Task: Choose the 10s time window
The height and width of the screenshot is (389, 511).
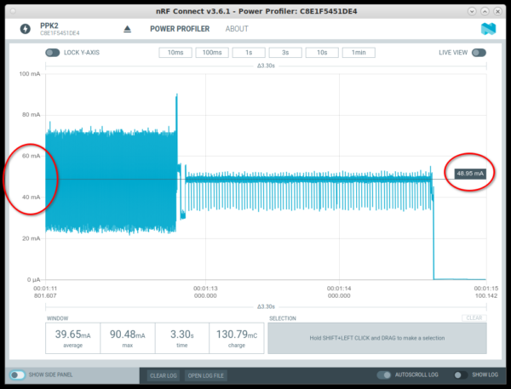Action: point(322,53)
